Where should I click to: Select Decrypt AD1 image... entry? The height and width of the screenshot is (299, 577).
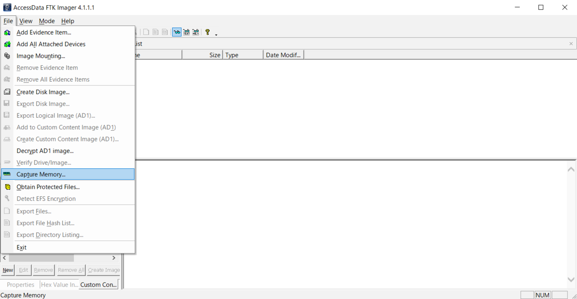(68, 151)
